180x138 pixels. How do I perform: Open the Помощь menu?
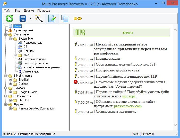44,11
